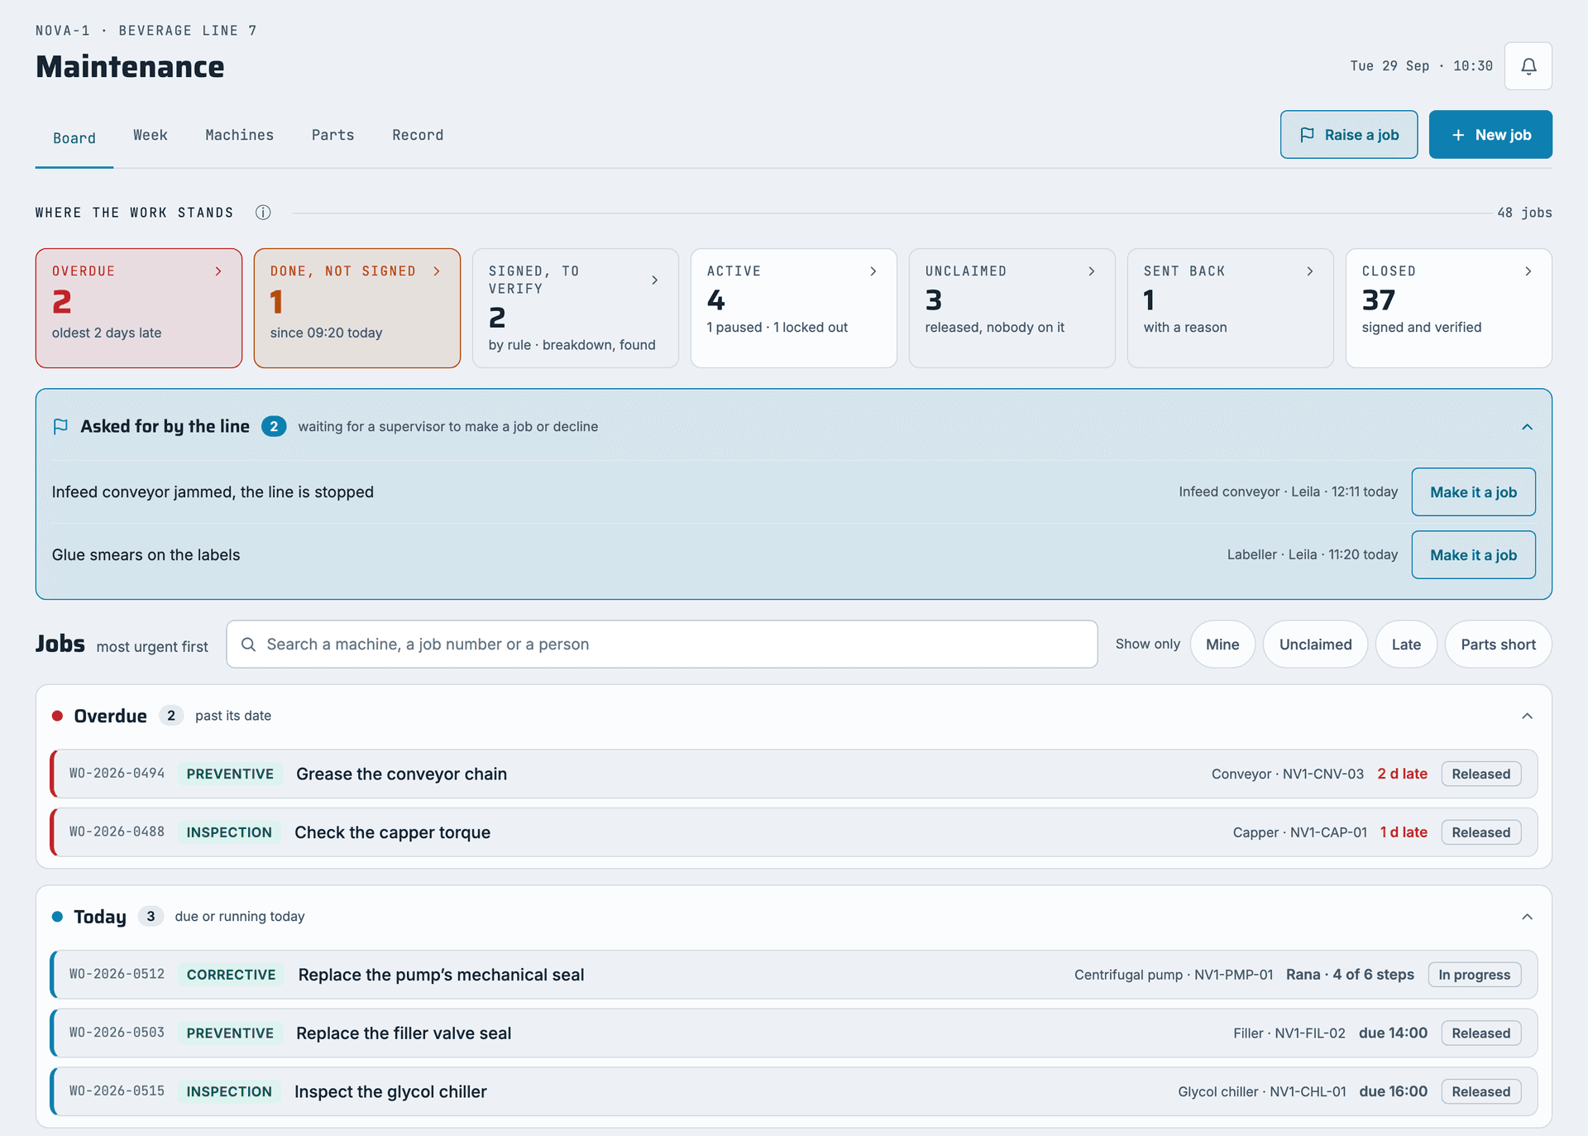
Task: Open the Unclaimed summary card
Action: point(1012,308)
